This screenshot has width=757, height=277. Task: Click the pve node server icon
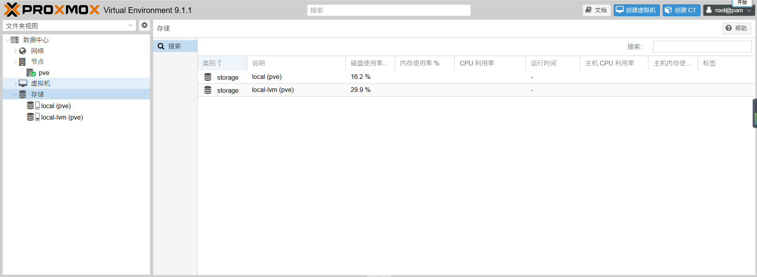31,73
